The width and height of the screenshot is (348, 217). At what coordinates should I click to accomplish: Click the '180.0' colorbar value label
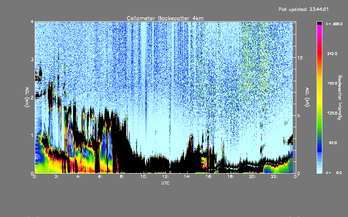click(x=332, y=83)
